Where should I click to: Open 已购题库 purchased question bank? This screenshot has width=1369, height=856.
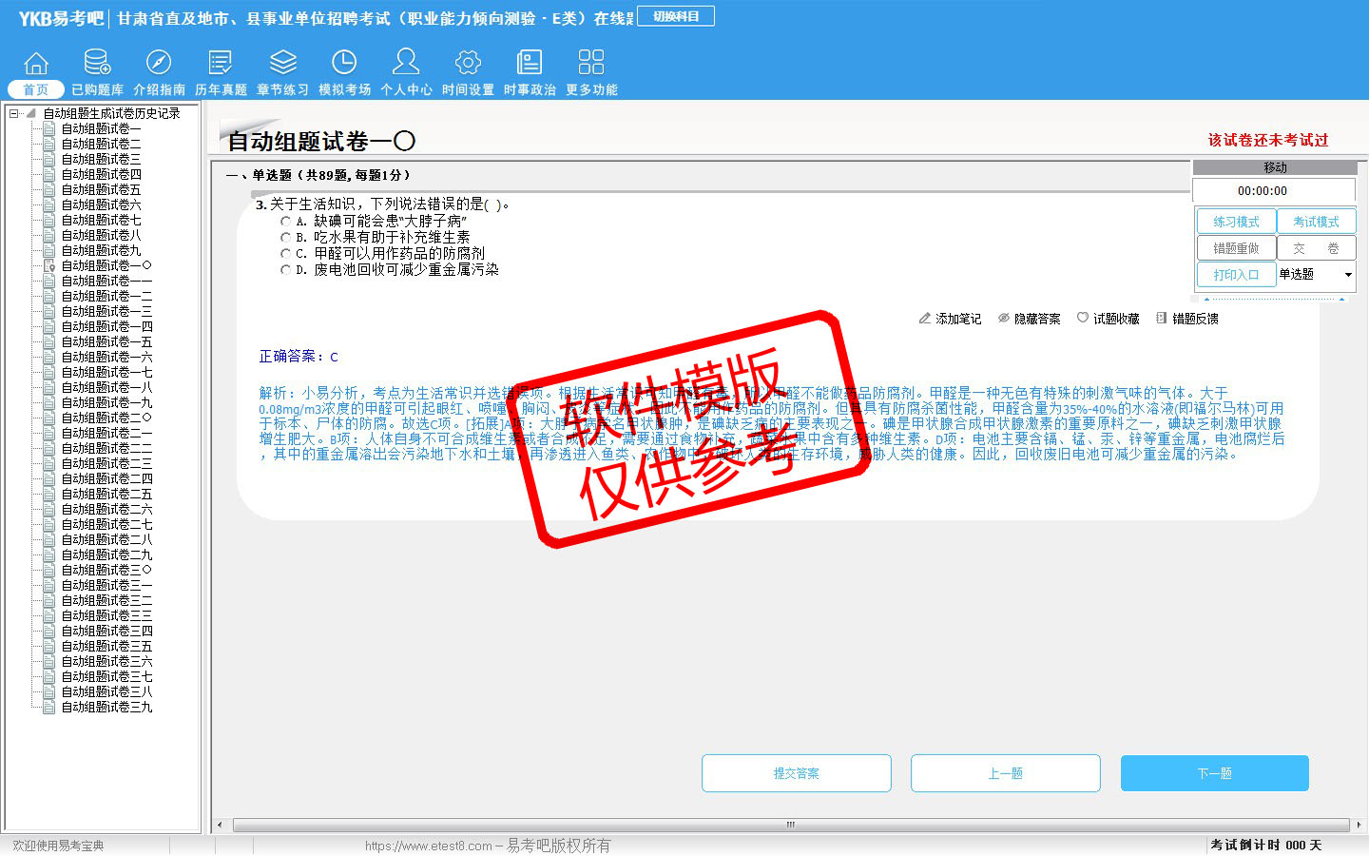coord(97,64)
